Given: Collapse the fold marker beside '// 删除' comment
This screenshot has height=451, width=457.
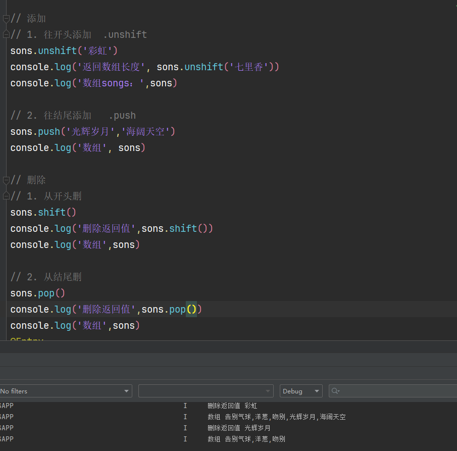Looking at the screenshot, I should coord(6,180).
